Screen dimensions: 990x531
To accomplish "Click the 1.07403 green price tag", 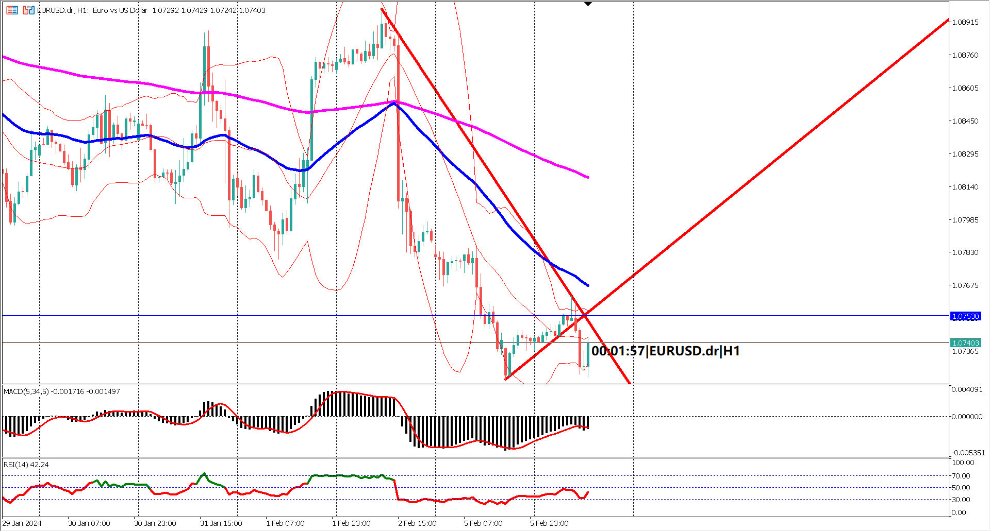I will [x=966, y=342].
